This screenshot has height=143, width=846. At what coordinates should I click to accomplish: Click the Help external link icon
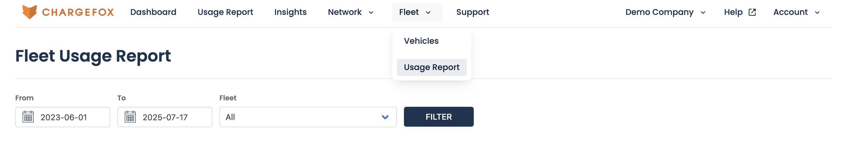click(x=752, y=13)
